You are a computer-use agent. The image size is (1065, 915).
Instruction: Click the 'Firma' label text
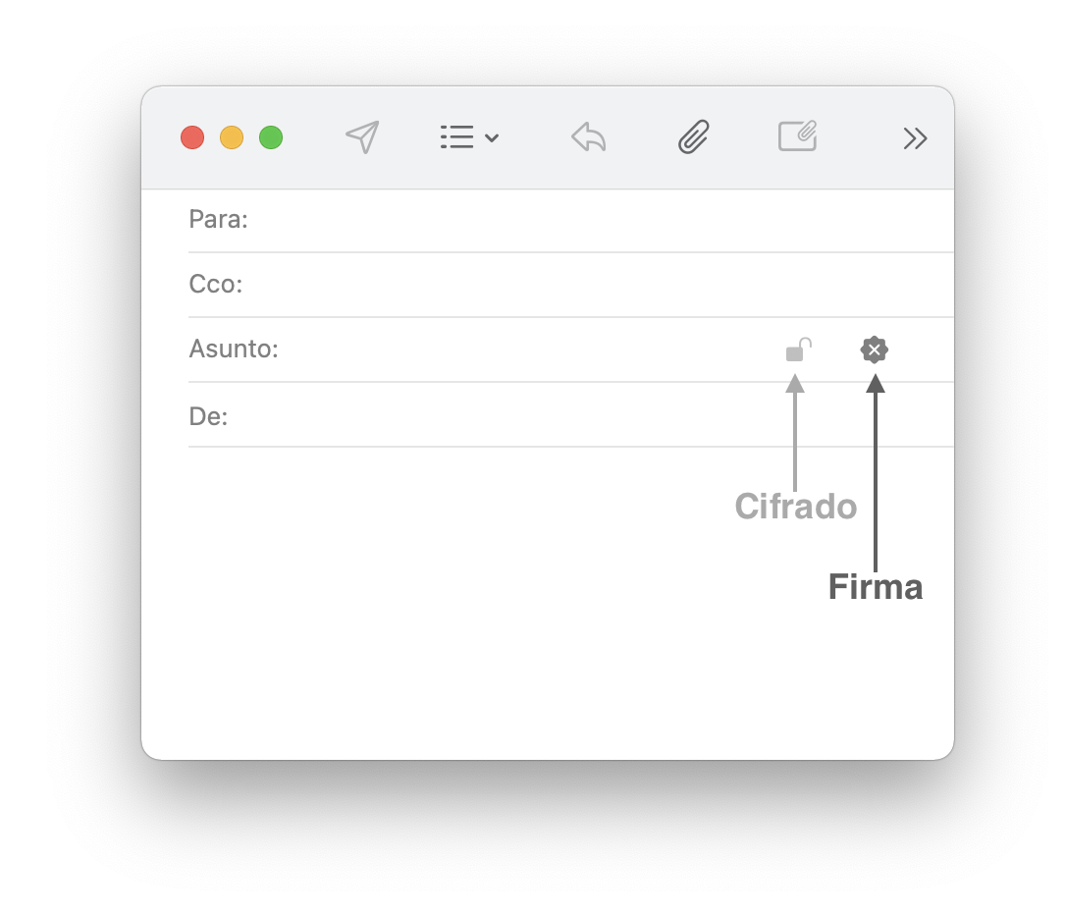pos(876,587)
